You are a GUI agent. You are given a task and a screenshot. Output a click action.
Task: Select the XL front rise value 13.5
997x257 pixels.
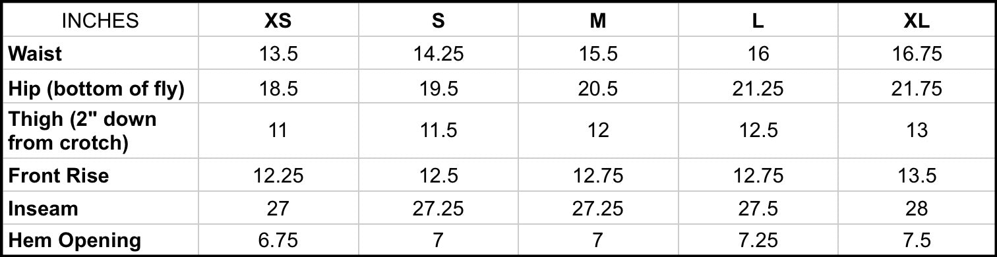point(917,176)
